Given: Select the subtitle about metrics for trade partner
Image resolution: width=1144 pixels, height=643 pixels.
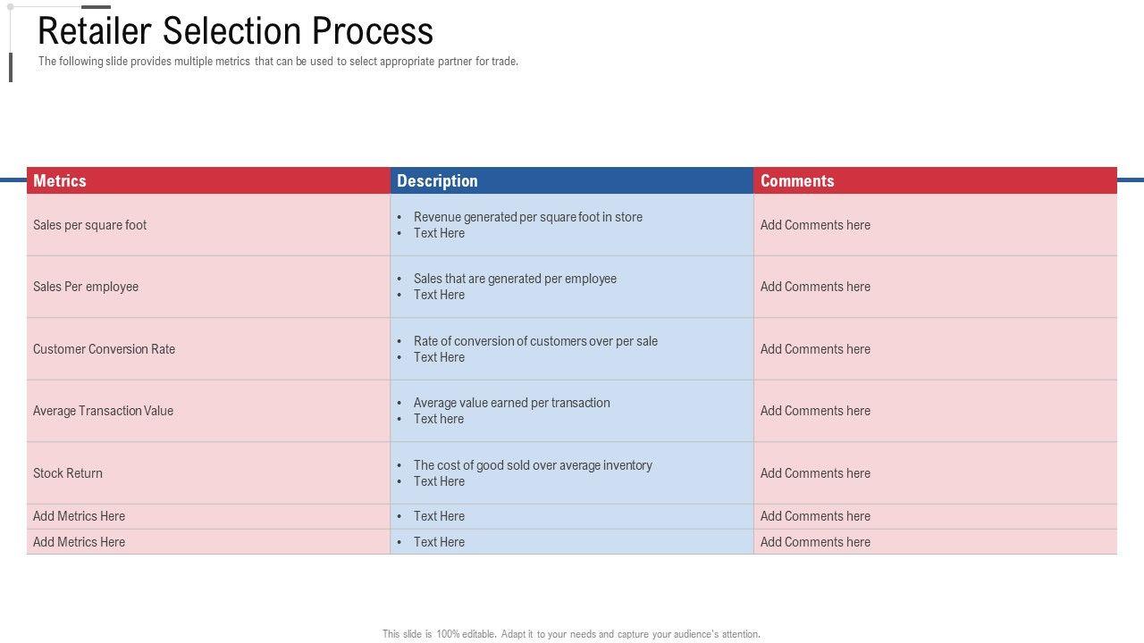Looking at the screenshot, I should (278, 62).
